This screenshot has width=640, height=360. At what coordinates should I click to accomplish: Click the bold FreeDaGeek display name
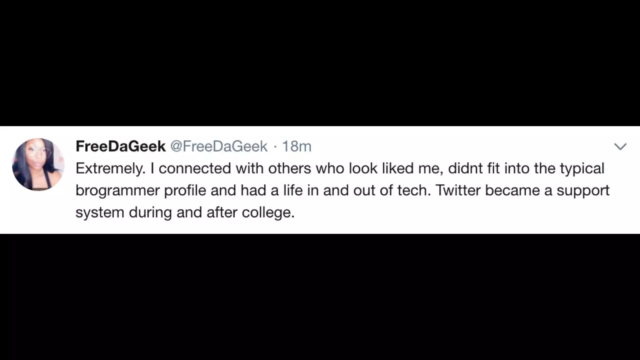pos(121,146)
